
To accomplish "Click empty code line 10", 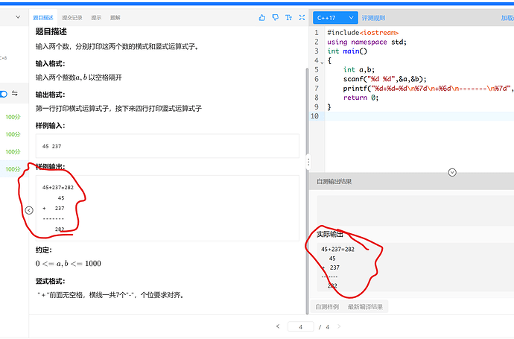I will [419, 116].
